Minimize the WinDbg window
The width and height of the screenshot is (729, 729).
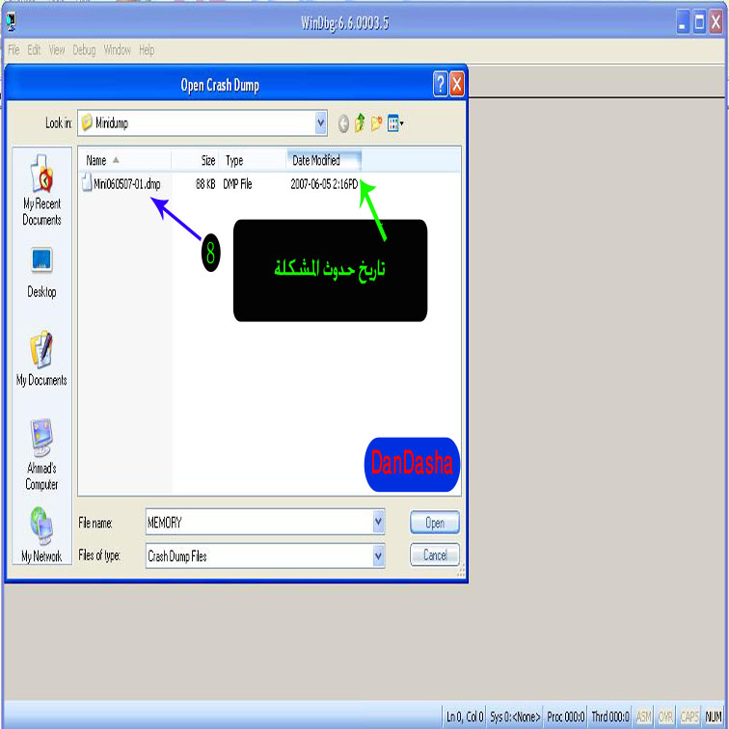pyautogui.click(x=682, y=22)
